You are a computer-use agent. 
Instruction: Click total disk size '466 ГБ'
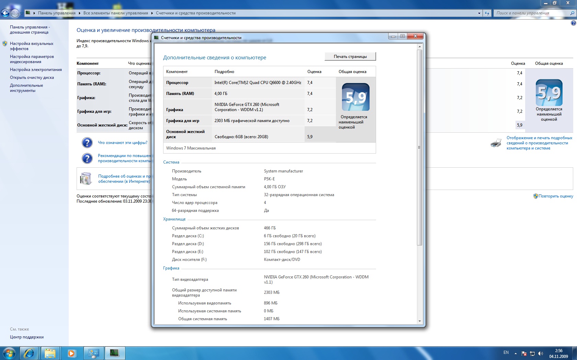[270, 228]
